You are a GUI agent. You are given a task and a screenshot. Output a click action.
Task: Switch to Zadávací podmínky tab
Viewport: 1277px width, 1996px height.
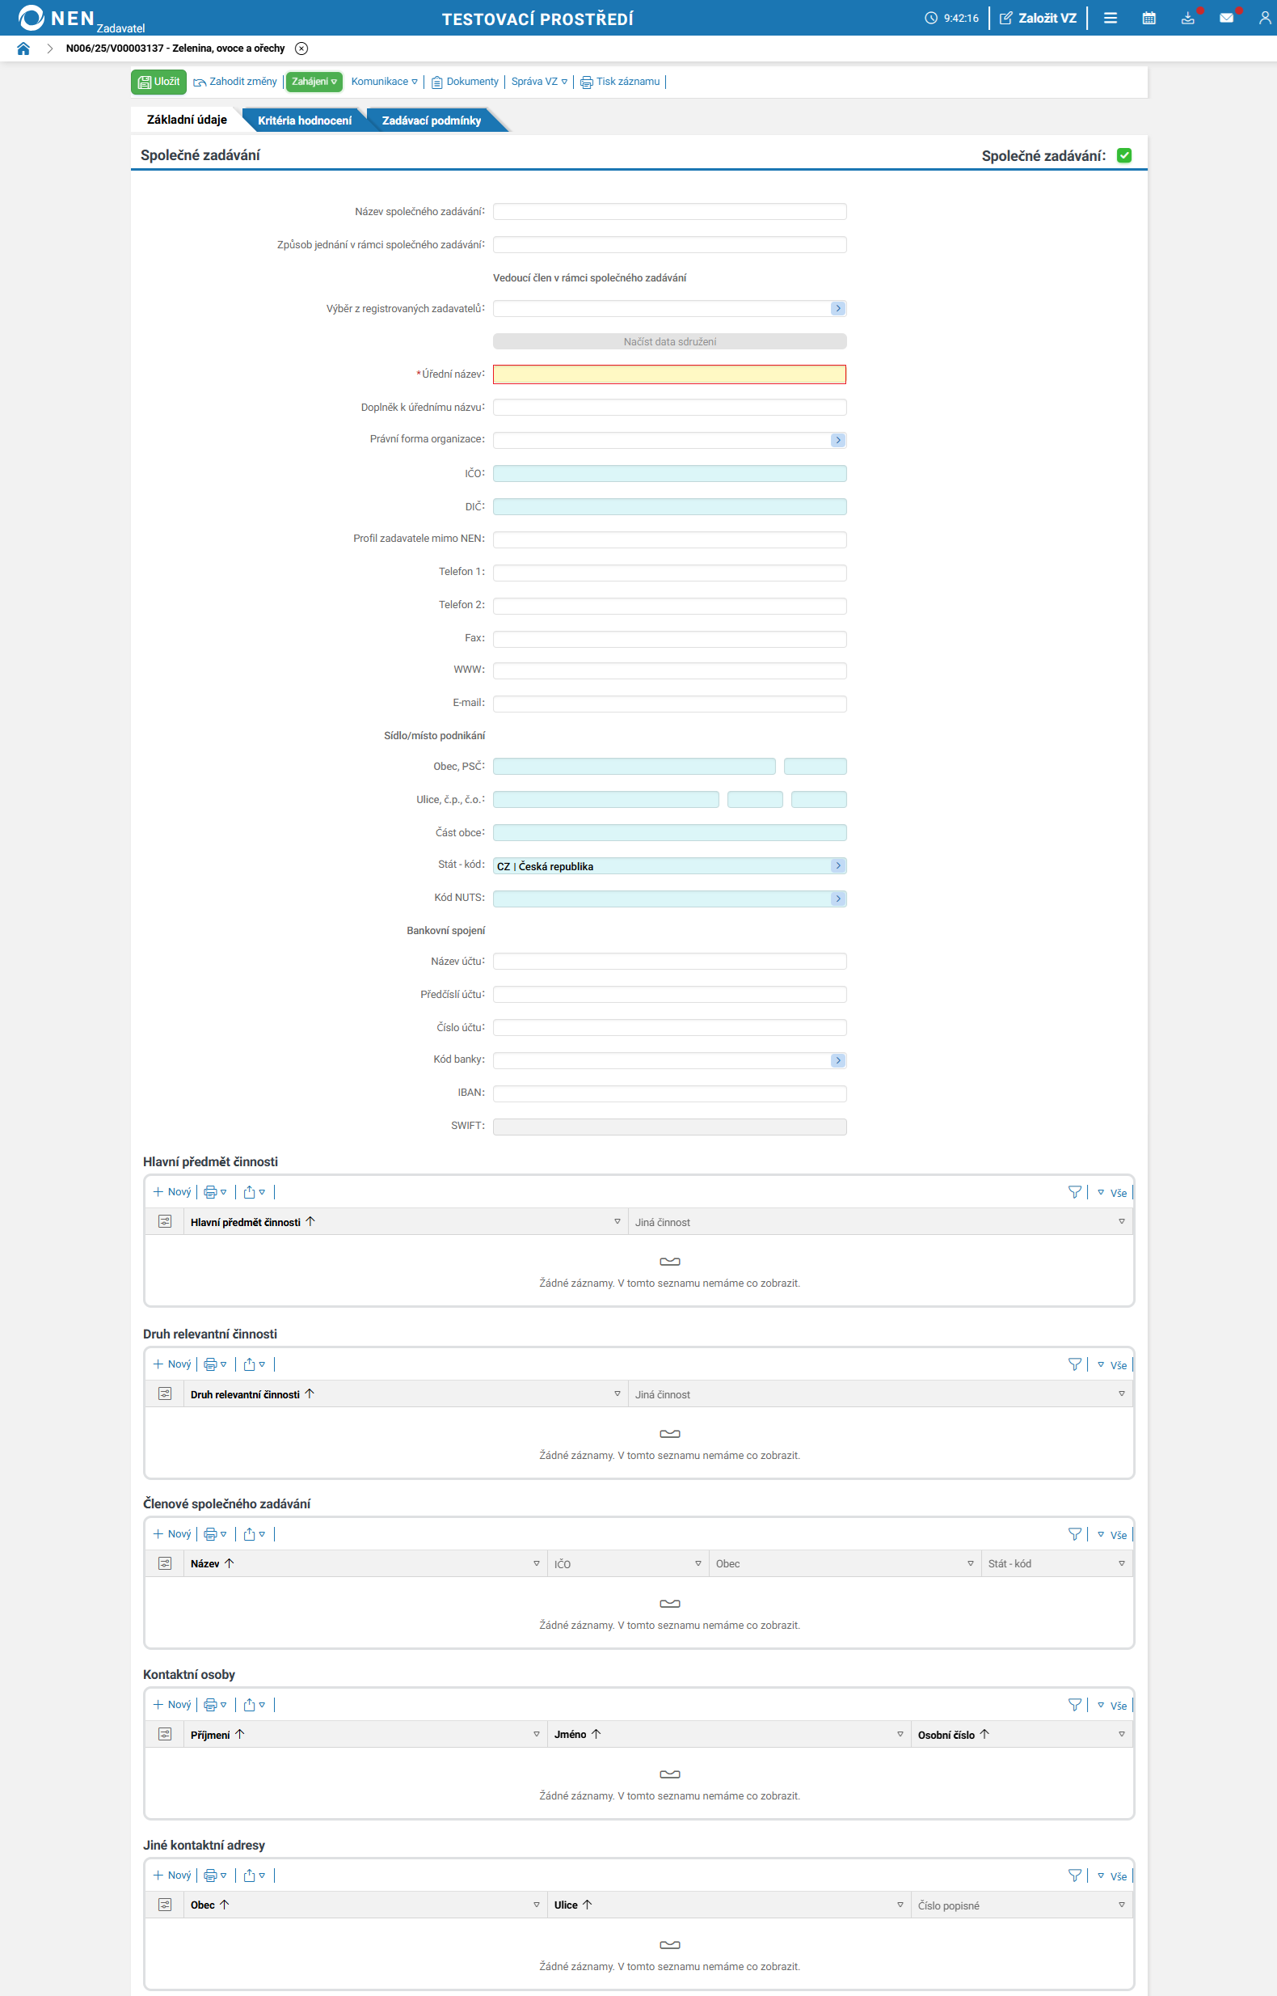coord(432,121)
